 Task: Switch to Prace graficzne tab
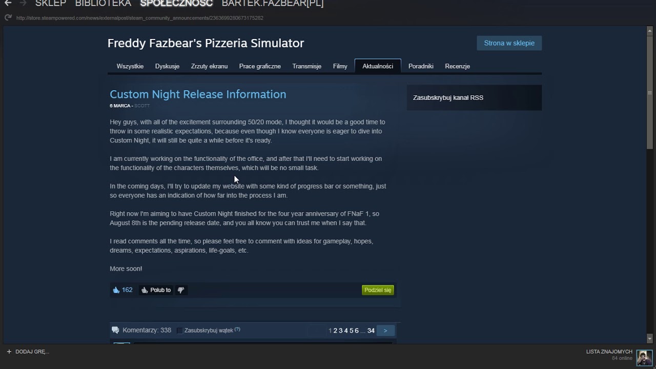tap(260, 66)
